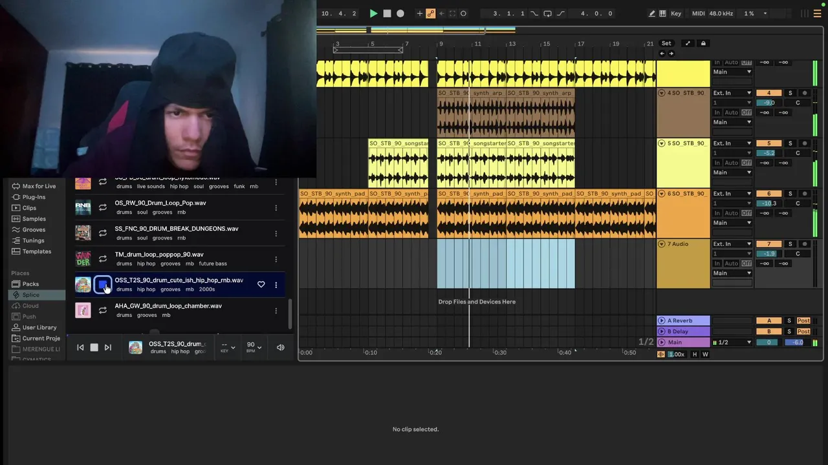Start playback with the green Play button
This screenshot has height=465, width=828.
[373, 14]
